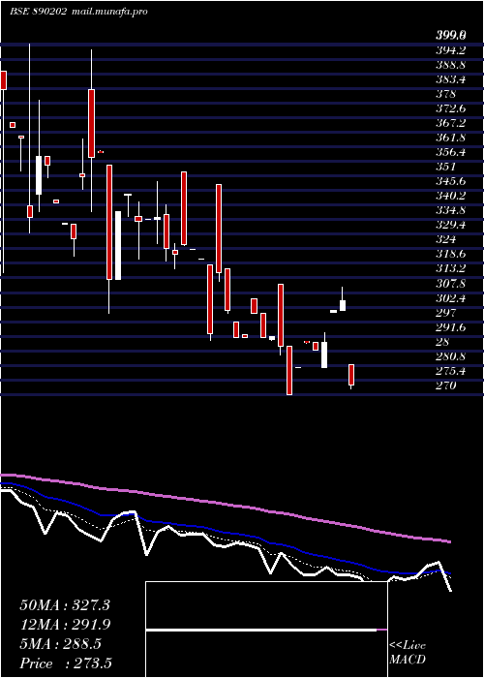Select the 318.6 price axis label
484x678 pixels.
click(450, 254)
